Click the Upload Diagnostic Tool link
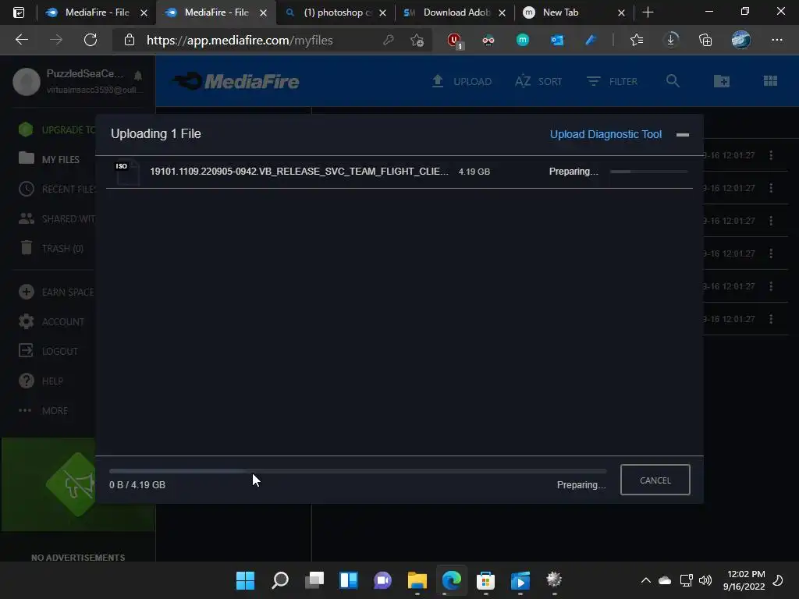This screenshot has width=799, height=599. pyautogui.click(x=605, y=134)
